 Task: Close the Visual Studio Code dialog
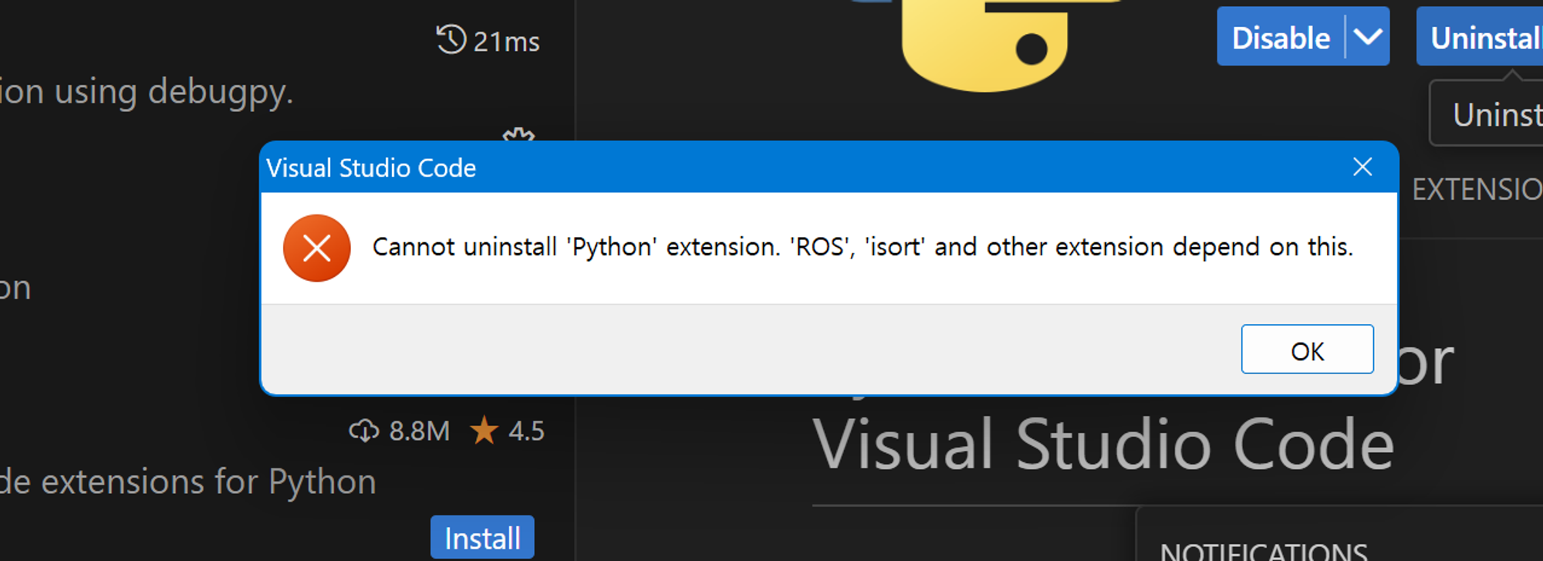coord(1362,167)
